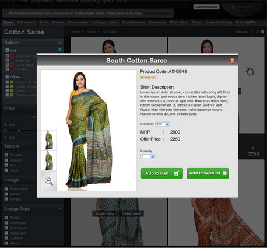Click the Titanium yellow colour swatch
The height and width of the screenshot is (248, 267).
(x=12, y=95)
